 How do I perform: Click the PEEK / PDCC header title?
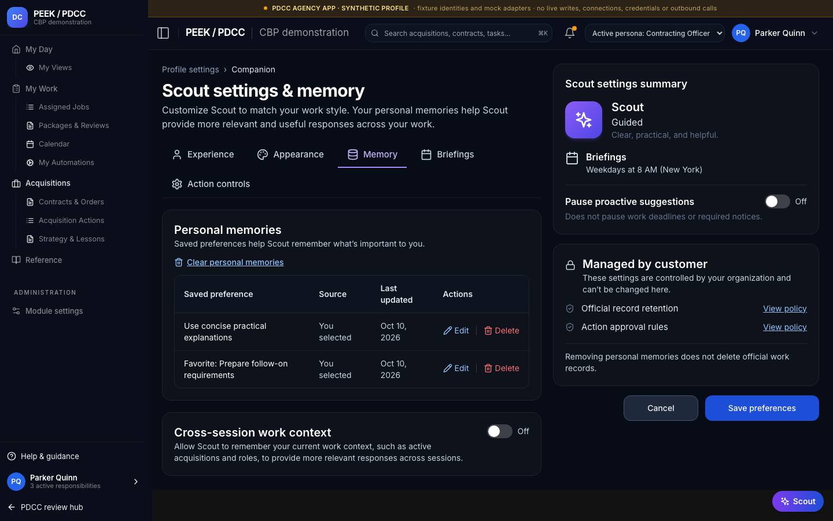[215, 32]
